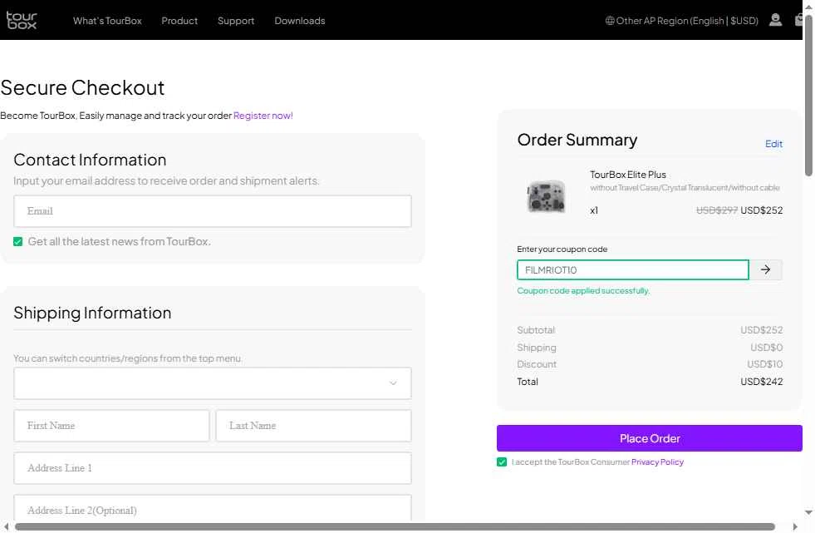815x533 pixels.
Task: Click the Address Line 2(Optional) field
Action: click(213, 508)
